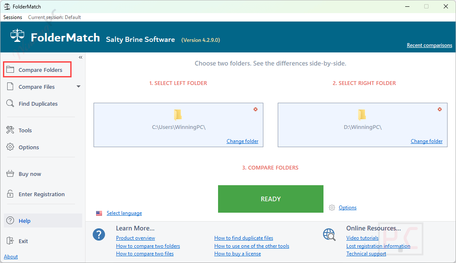Viewport: 456px width, 263px height.
Task: Open How to buy a license link
Action: (x=238, y=254)
